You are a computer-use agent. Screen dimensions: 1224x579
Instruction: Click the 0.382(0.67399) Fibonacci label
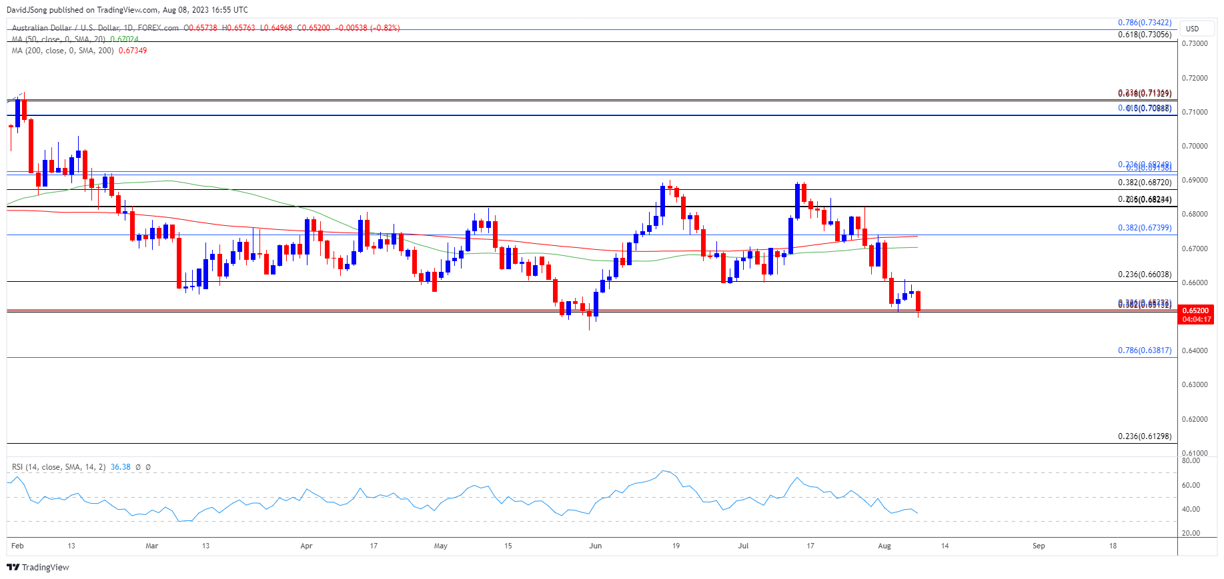tap(1145, 228)
